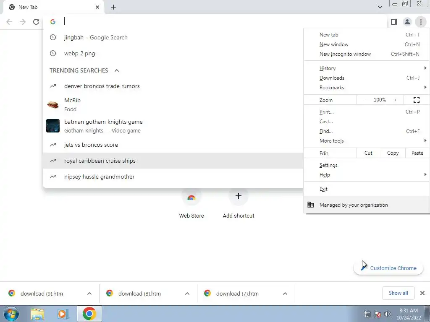The image size is (430, 322).
Task: Click the volume speaker tray icon
Action: pyautogui.click(x=388, y=314)
